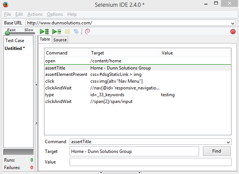Image resolution: width=239 pixels, height=174 pixels.
Task: Select the clickAndWait //span[2]/span/input row
Action: click(138, 101)
